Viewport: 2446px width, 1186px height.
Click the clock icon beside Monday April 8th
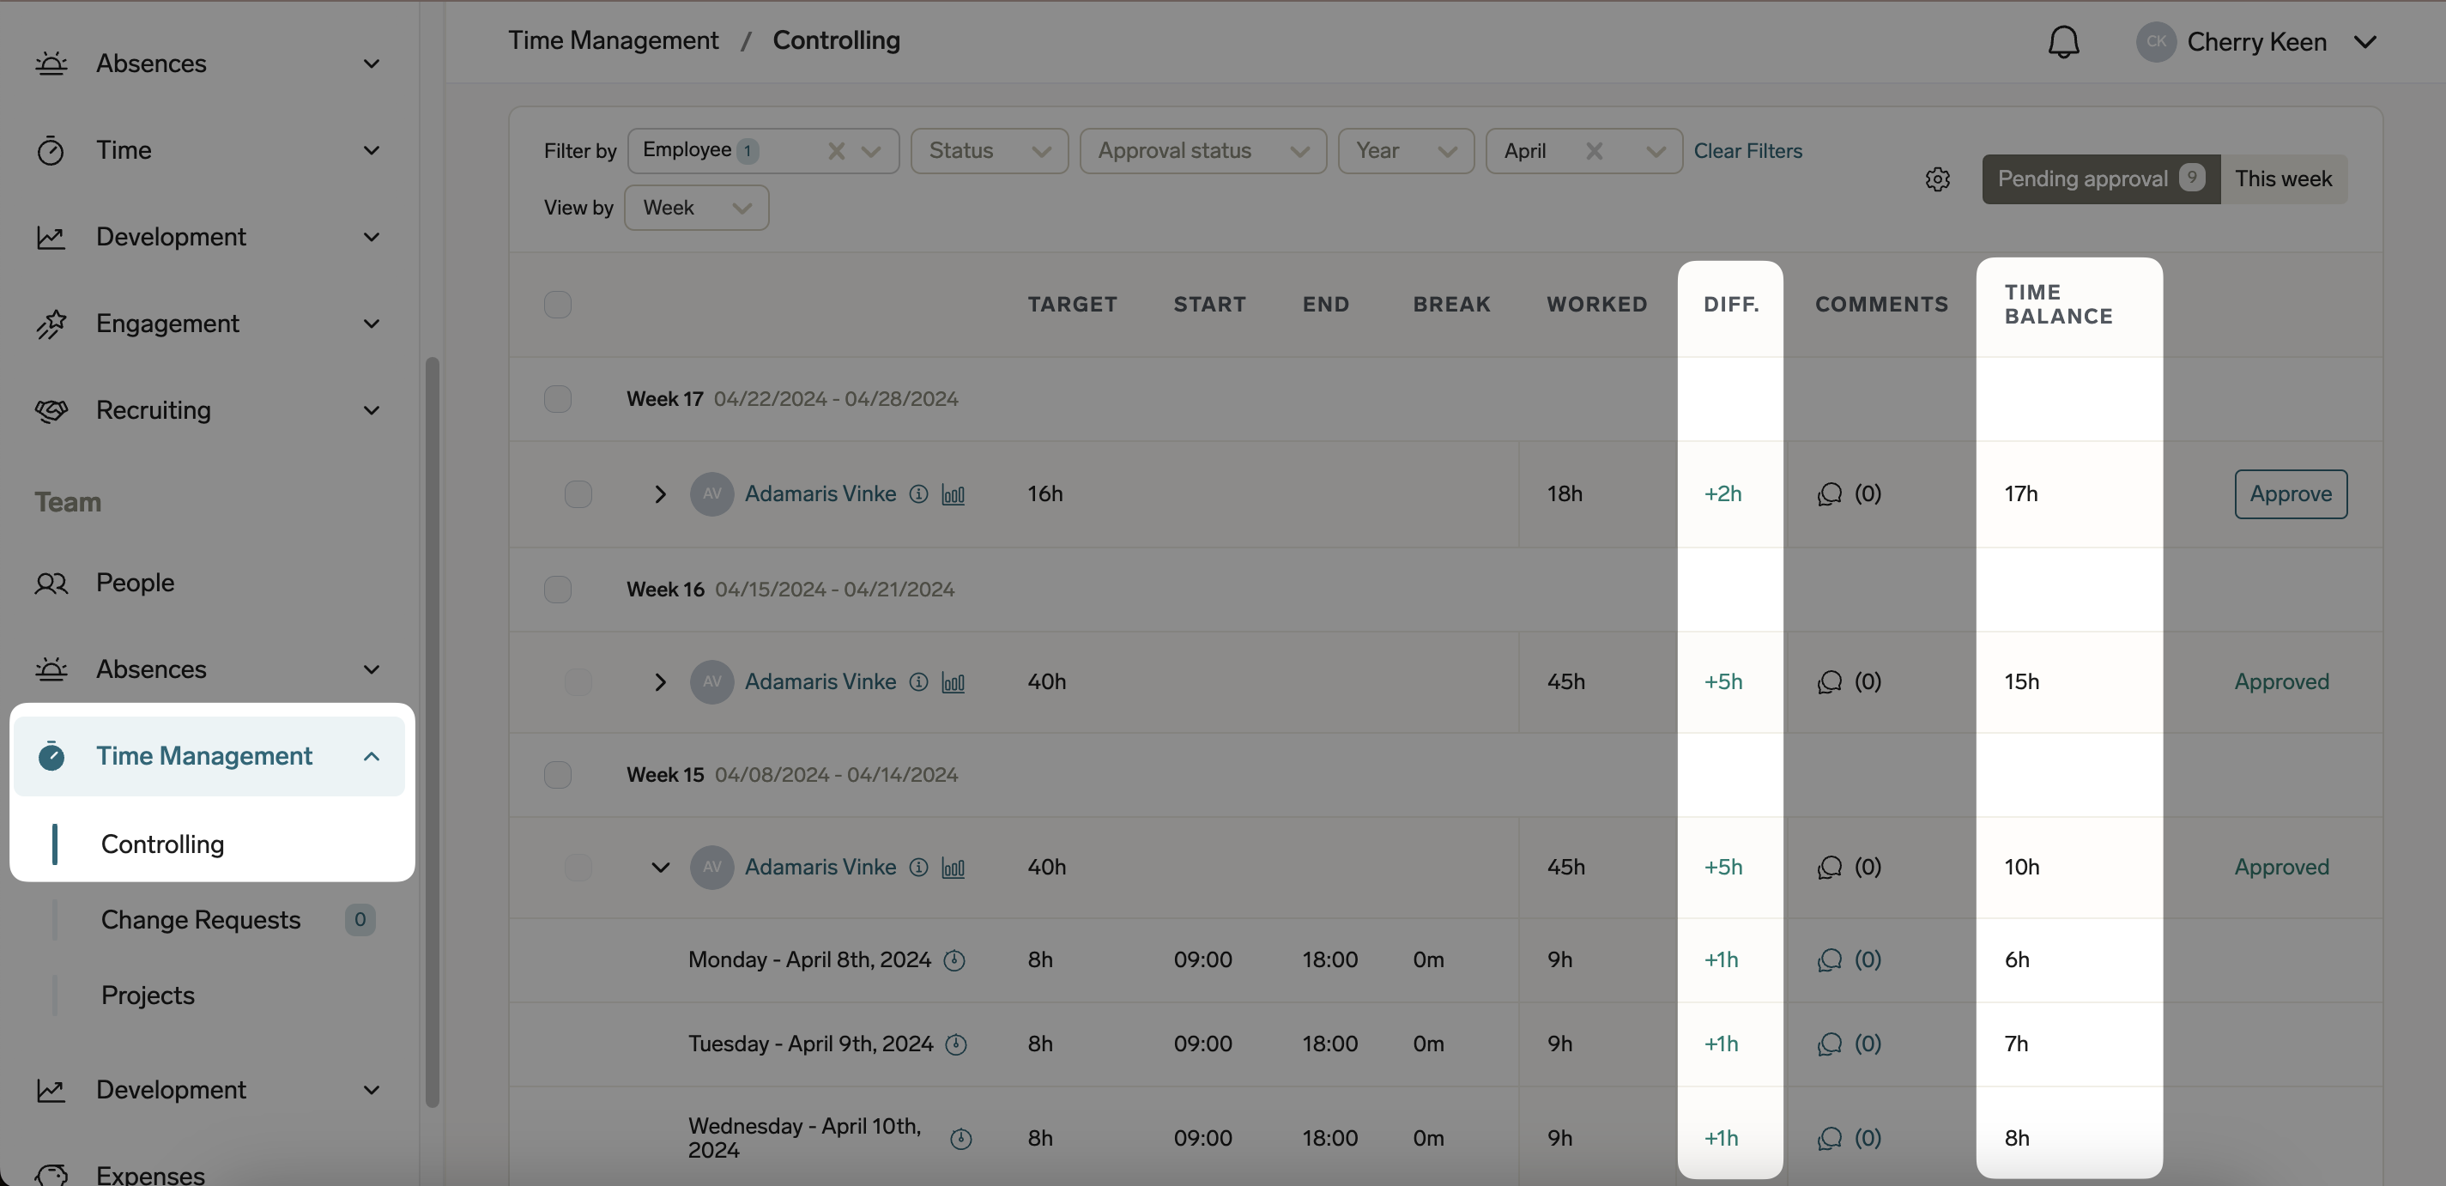pyautogui.click(x=955, y=959)
